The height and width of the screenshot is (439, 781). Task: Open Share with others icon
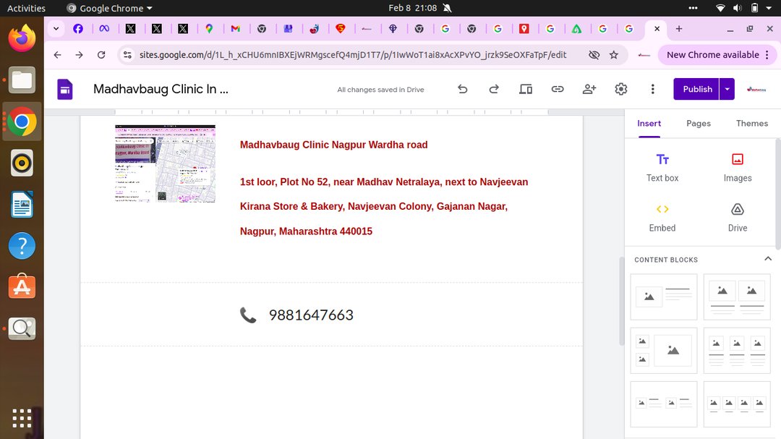(589, 89)
